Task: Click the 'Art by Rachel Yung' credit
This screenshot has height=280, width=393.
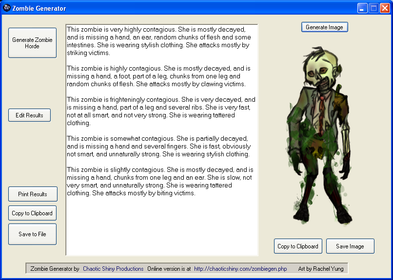Action: (x=321, y=269)
